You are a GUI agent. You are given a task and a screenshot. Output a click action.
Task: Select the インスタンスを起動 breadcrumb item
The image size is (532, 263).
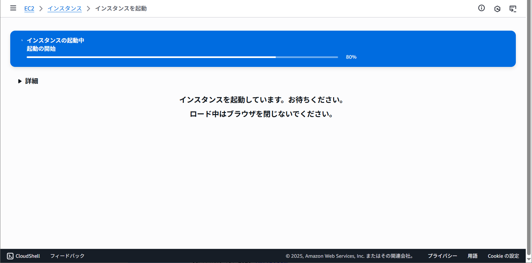pos(121,9)
